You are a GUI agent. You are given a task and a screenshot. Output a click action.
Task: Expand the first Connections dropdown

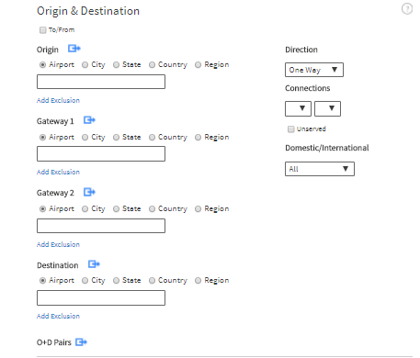(x=298, y=108)
